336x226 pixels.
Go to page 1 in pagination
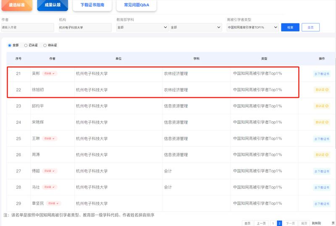coord(273,223)
